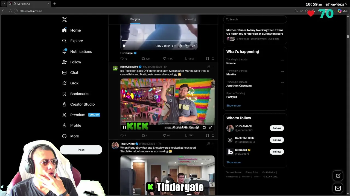Share the Edgar video post
The width and height of the screenshot is (350, 196).
(x=213, y=59)
